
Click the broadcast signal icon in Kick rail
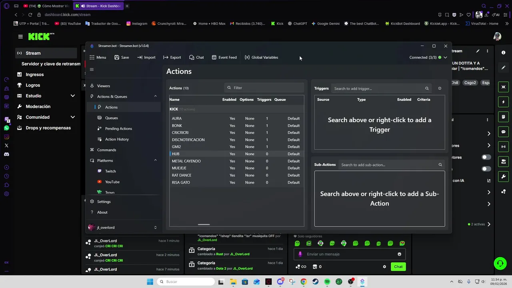[x=503, y=147]
